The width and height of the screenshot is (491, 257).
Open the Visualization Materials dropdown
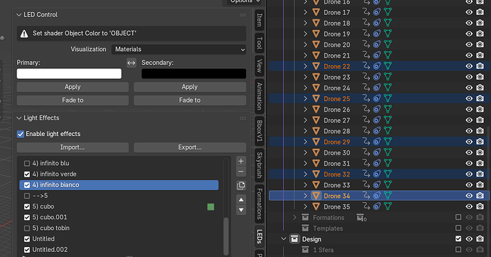click(x=179, y=49)
